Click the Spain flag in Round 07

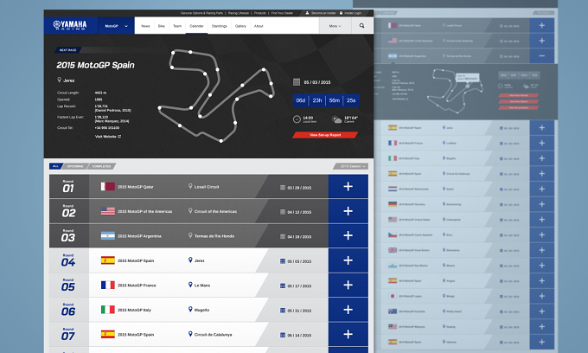(107, 334)
